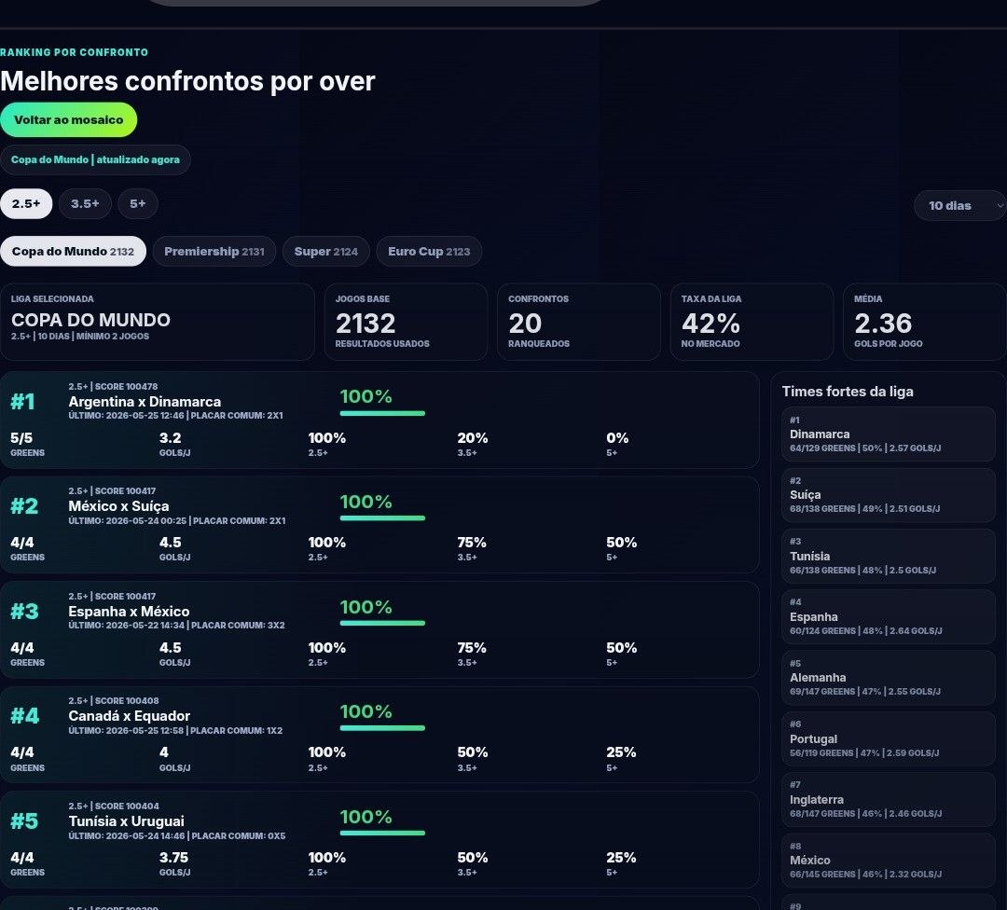
Task: Click the #3 rank badge
Action: point(24,612)
